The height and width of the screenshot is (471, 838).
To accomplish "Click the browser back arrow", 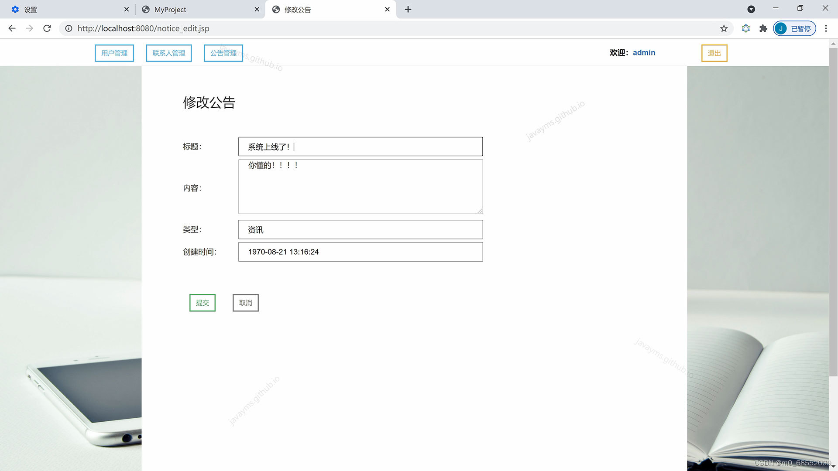I will tap(12, 28).
